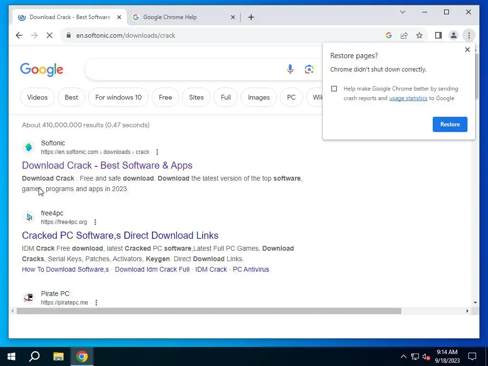
Task: Click the muted volume tray icon
Action: click(x=427, y=356)
